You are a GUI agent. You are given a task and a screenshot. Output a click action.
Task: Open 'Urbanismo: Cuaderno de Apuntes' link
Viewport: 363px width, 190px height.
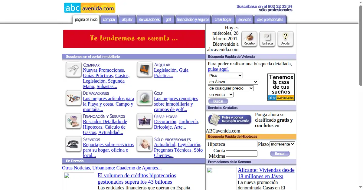click(127, 168)
